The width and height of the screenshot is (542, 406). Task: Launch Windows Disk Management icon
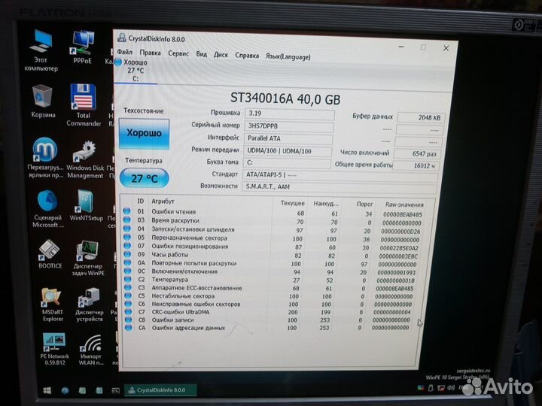(x=85, y=159)
